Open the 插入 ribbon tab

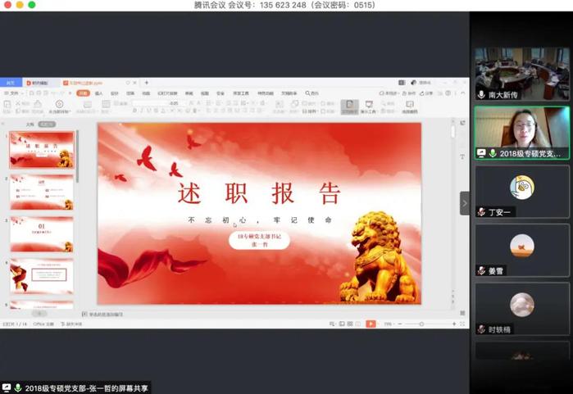pos(98,93)
